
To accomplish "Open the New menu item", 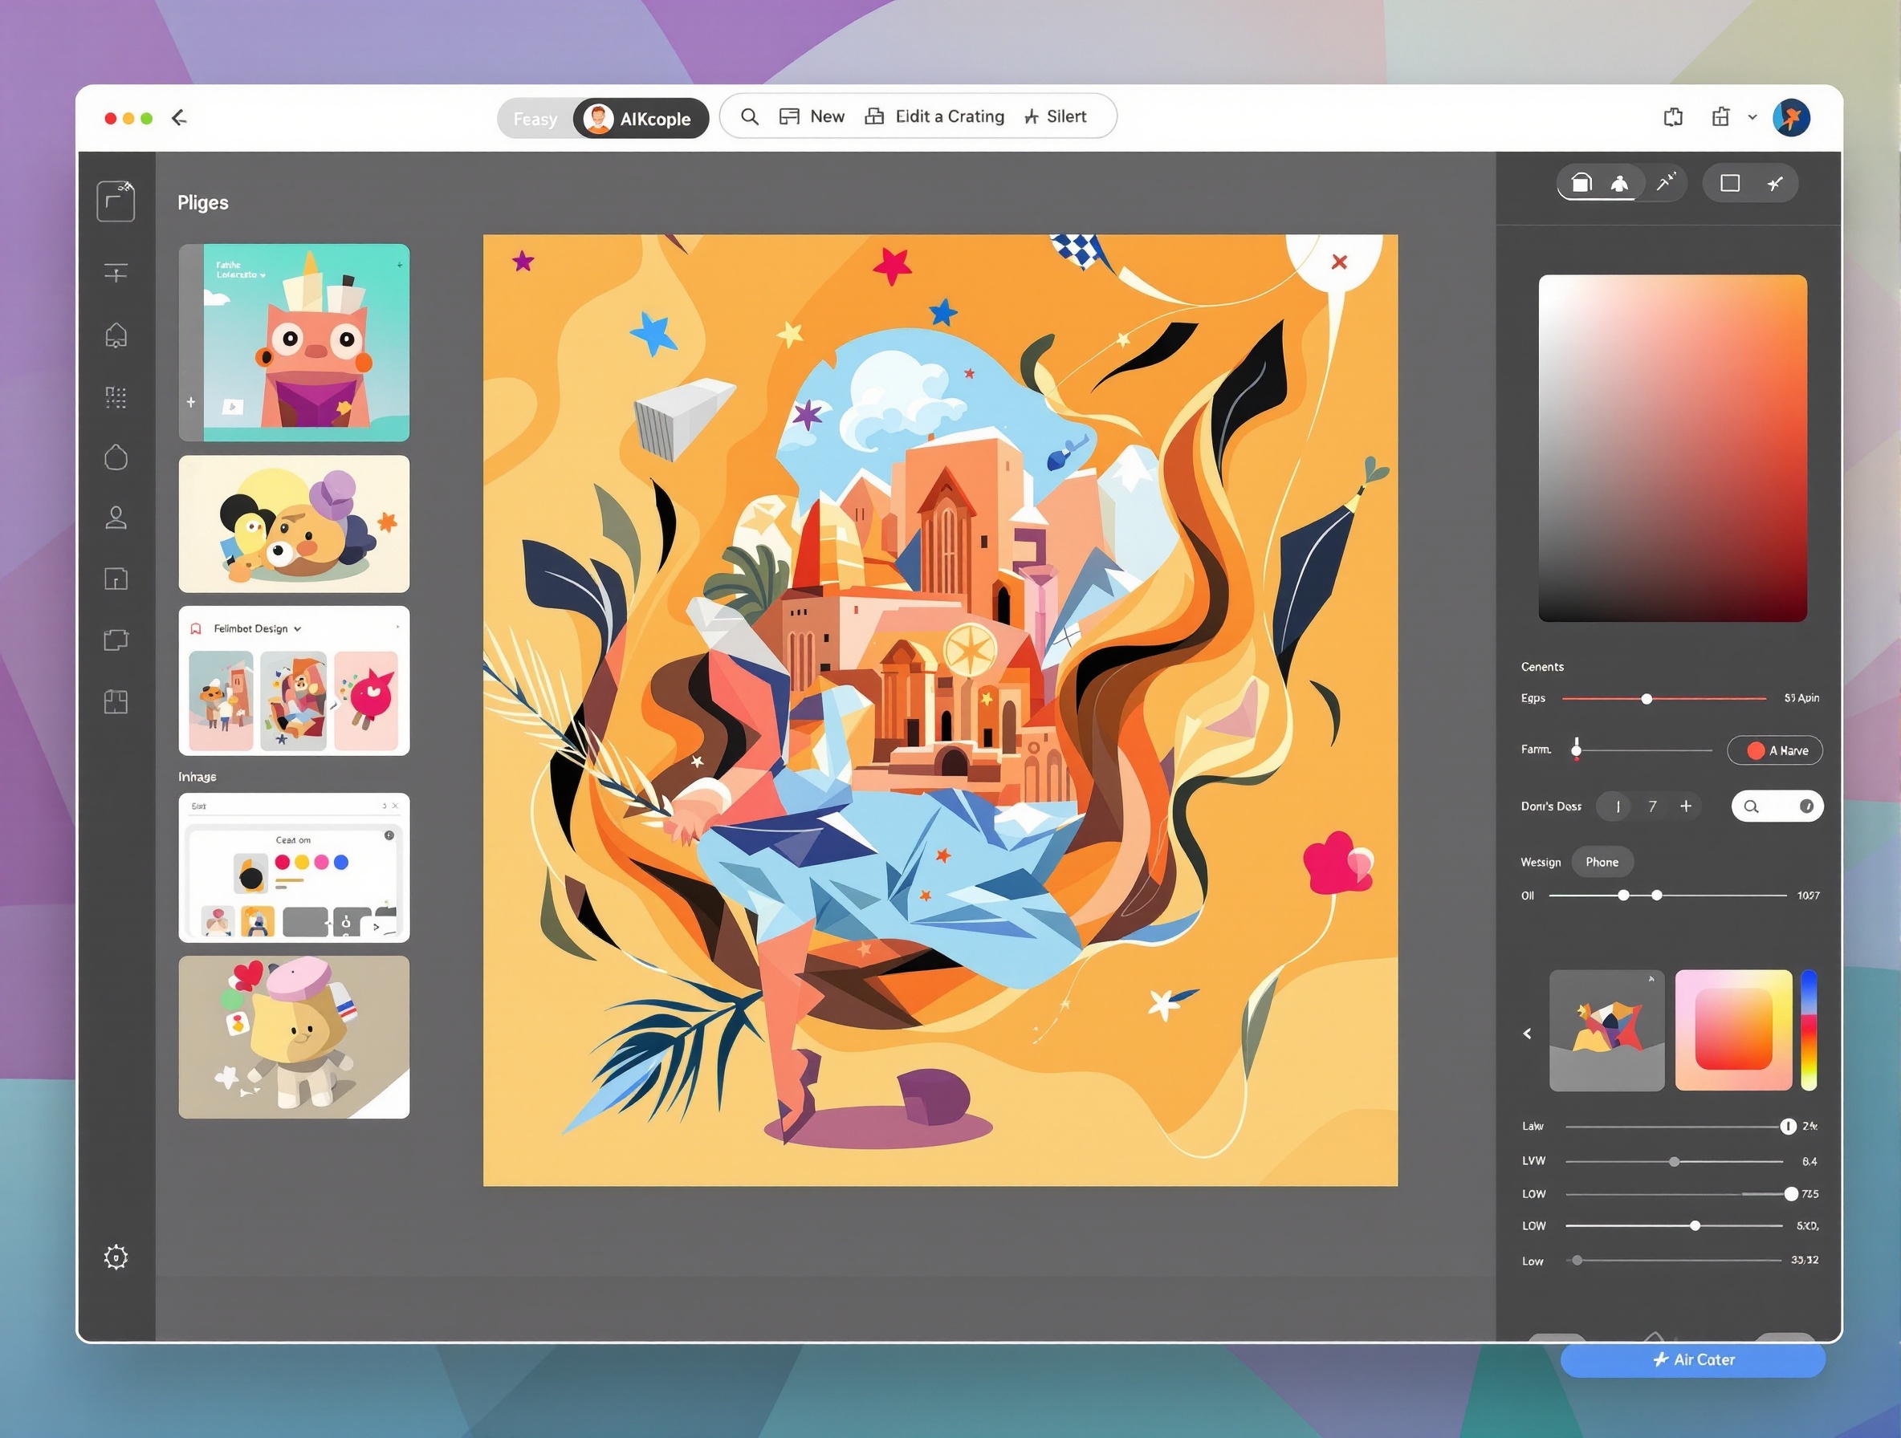I will [x=812, y=117].
